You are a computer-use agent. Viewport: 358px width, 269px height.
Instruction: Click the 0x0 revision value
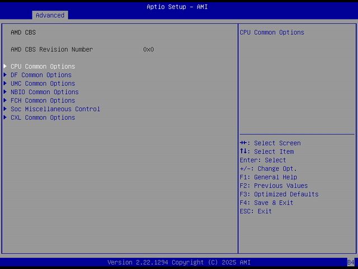point(148,49)
